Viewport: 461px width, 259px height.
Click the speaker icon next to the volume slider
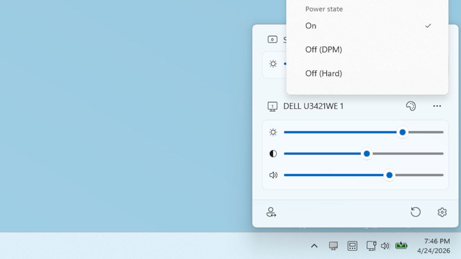pyautogui.click(x=273, y=175)
